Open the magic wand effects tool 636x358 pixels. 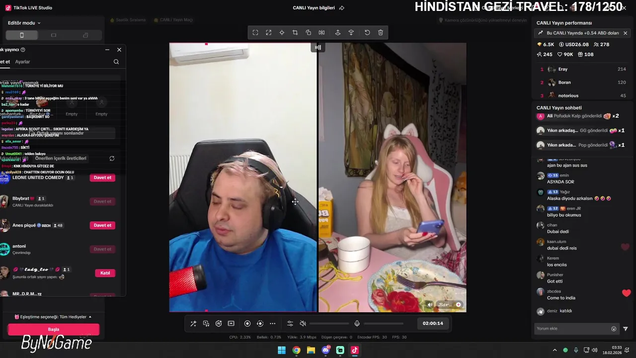pos(193,323)
